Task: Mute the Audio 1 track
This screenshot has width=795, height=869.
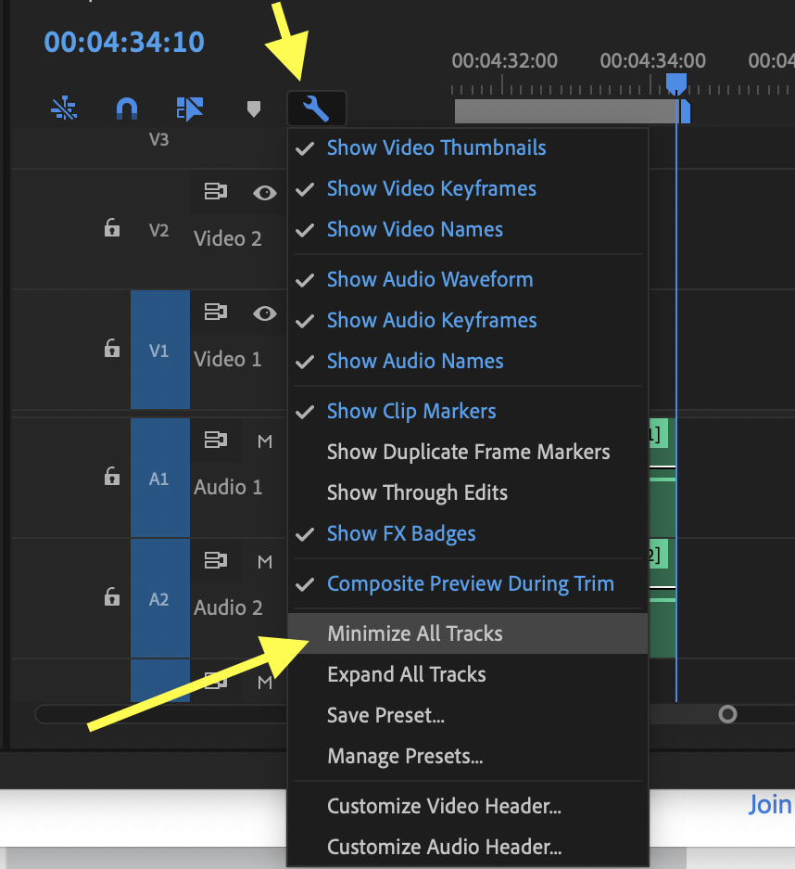Action: point(264,441)
